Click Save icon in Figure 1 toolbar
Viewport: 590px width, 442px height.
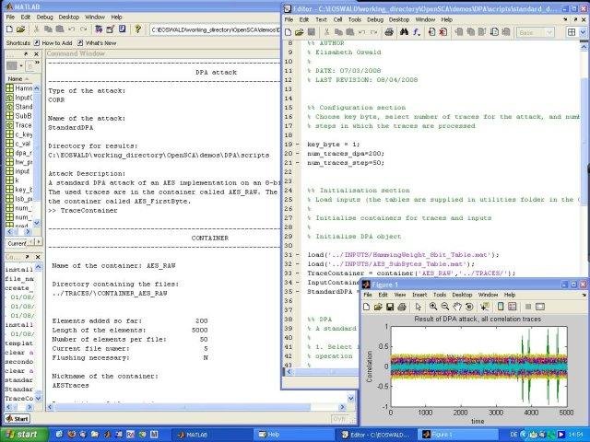[390, 307]
